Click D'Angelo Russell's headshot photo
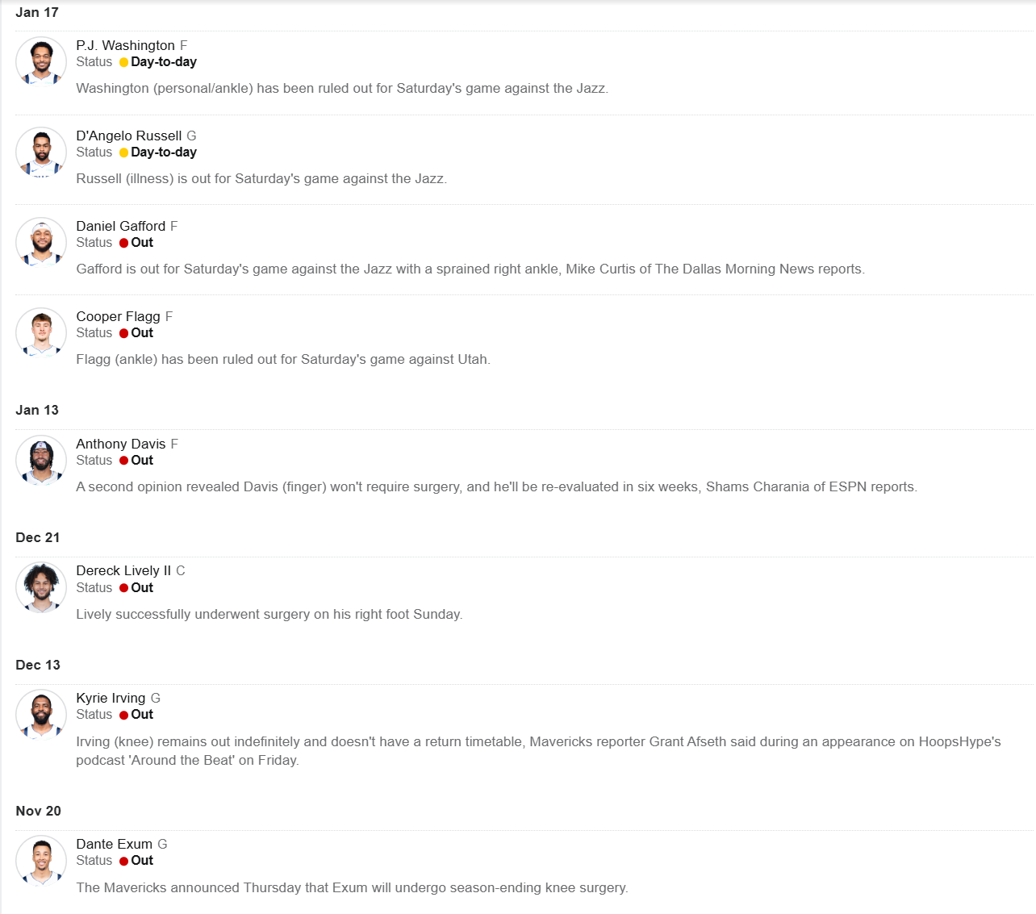Screen dimensions: 1036x914 tap(41, 152)
